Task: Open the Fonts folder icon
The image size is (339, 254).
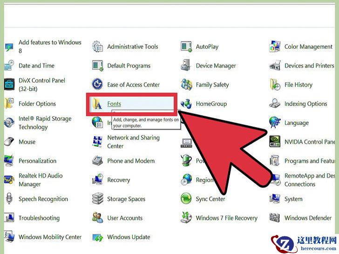Action: click(97, 104)
